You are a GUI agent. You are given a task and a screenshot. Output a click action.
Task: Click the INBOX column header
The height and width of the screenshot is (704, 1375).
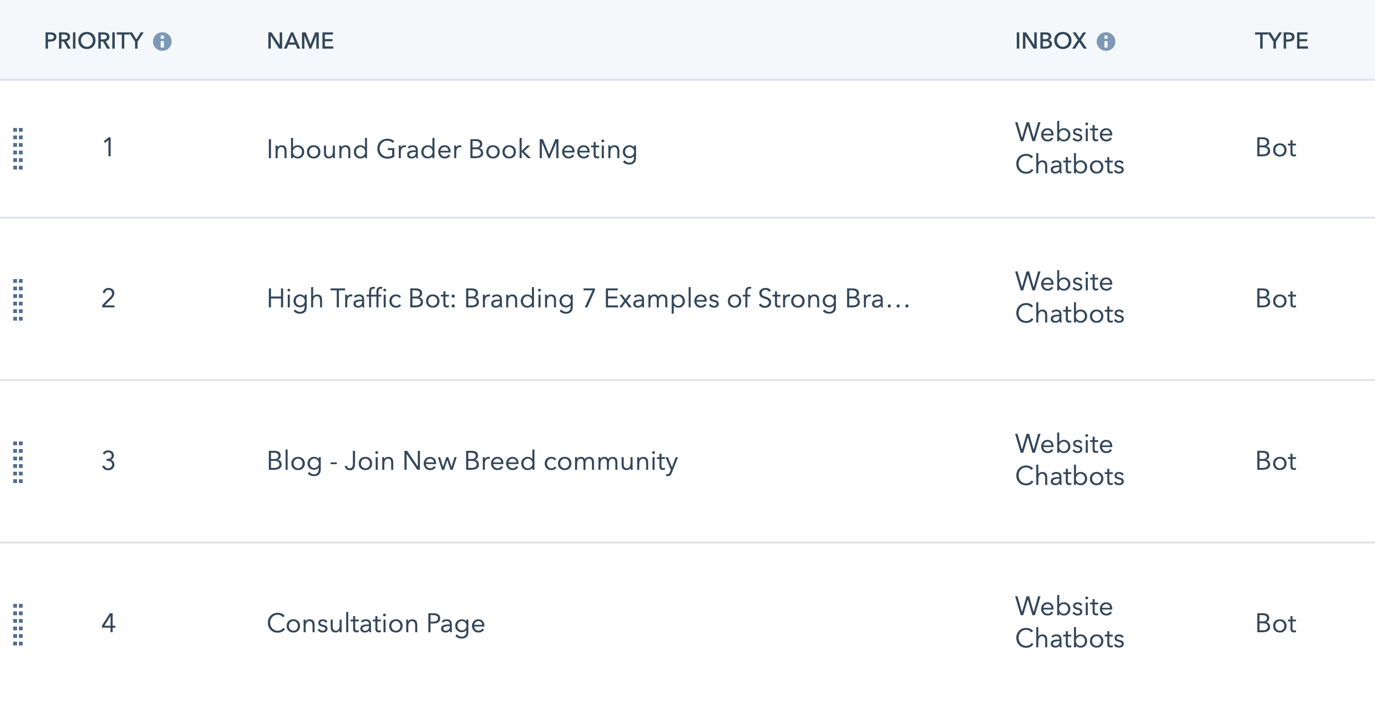tap(1050, 41)
